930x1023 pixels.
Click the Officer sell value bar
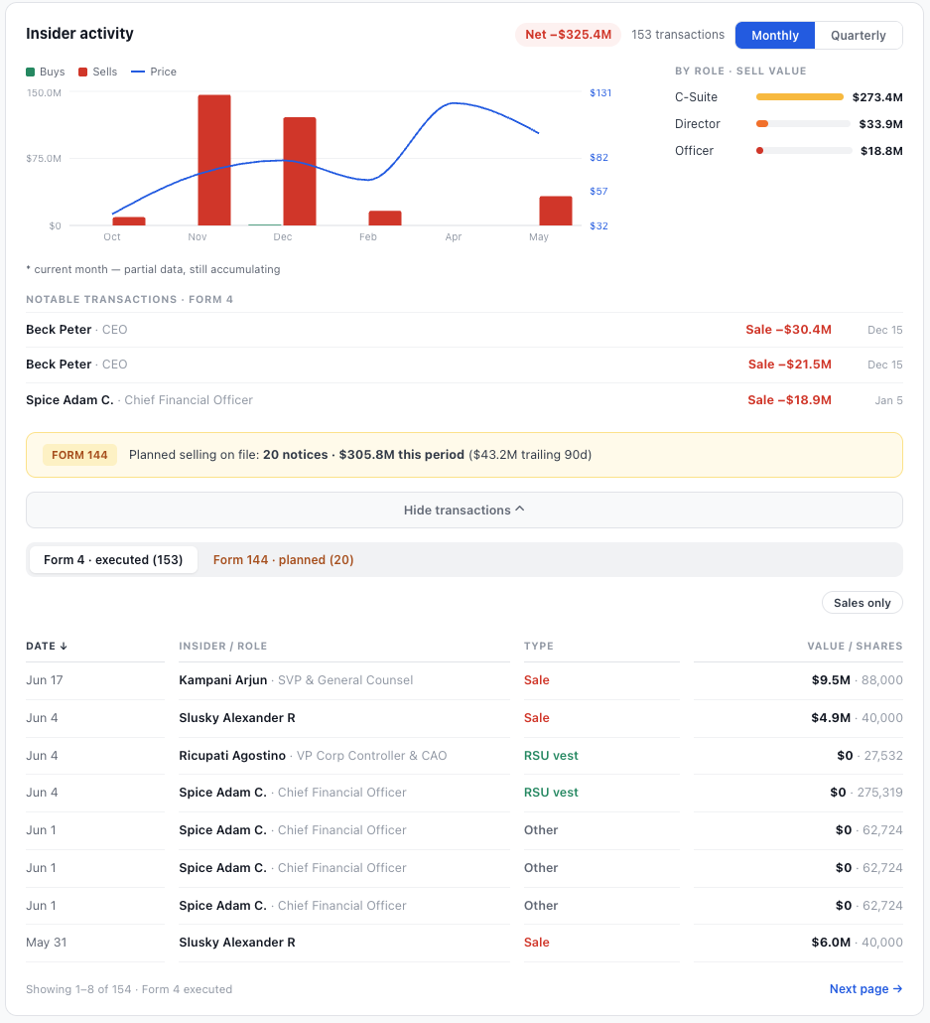coord(804,151)
